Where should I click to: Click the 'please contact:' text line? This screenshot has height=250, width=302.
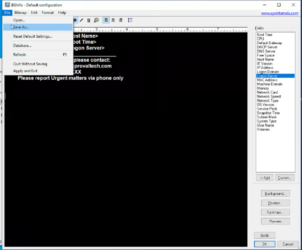[x=92, y=60]
